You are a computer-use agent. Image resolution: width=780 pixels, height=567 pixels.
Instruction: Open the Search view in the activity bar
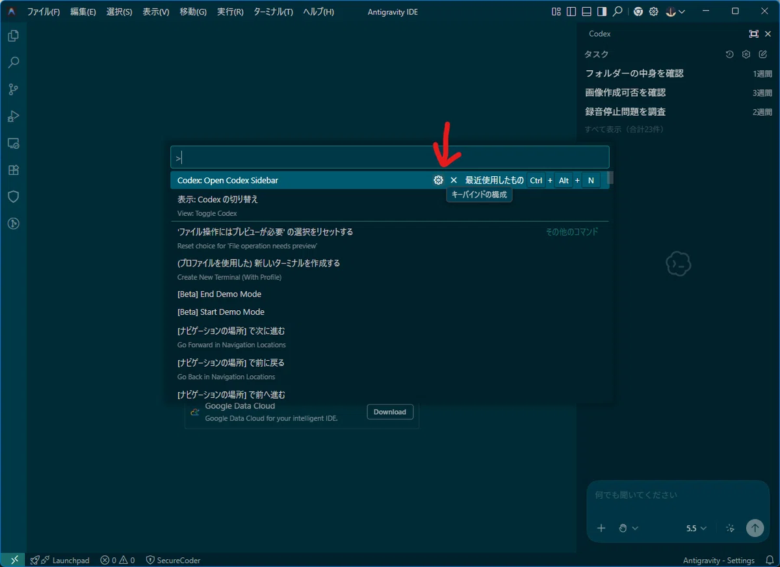coord(13,62)
